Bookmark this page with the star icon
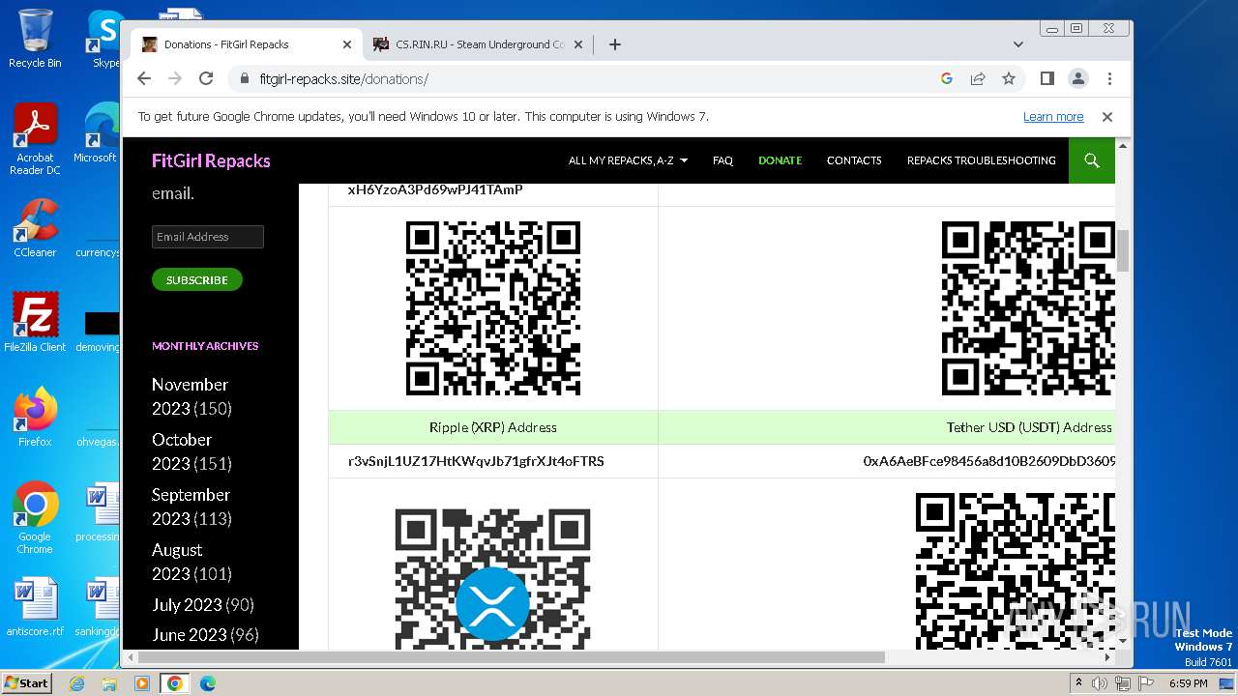This screenshot has width=1238, height=696. coord(1009,78)
